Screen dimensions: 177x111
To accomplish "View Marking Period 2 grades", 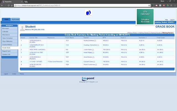I will (x=144, y=33).
